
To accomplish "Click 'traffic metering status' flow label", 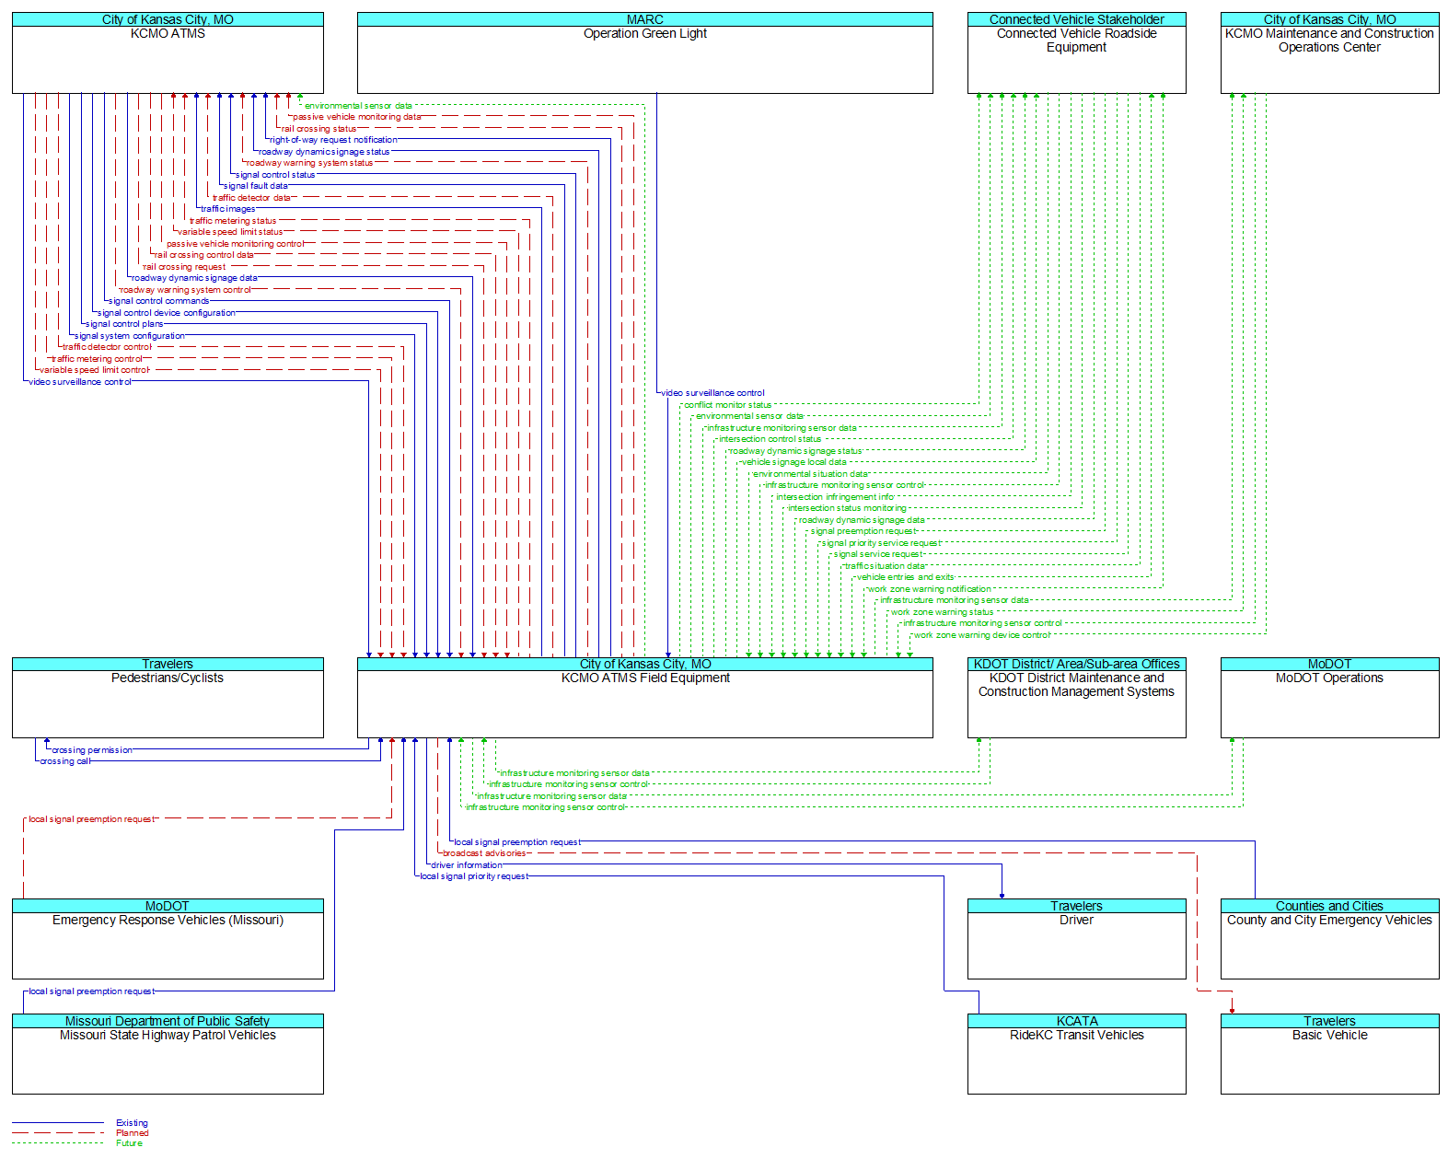I will point(233,221).
